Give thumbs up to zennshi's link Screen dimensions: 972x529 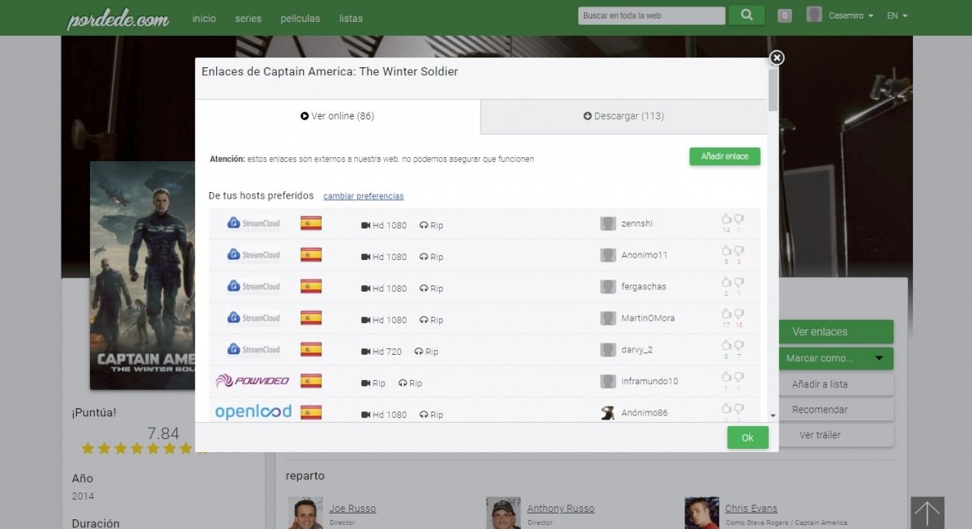point(727,219)
